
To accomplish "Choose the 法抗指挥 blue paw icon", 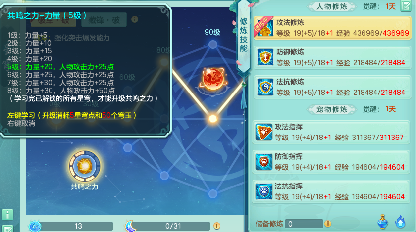I will point(263,191).
